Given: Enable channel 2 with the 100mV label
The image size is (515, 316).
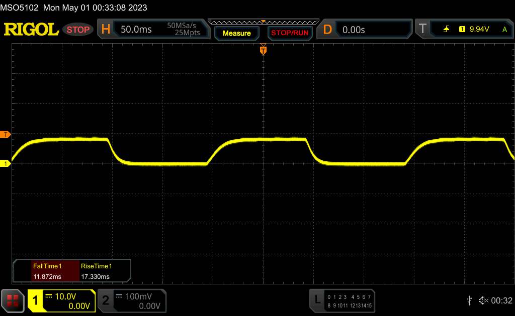Looking at the screenshot, I should coord(106,300).
